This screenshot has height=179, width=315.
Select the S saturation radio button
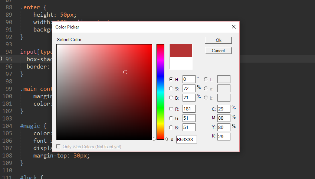point(171,89)
